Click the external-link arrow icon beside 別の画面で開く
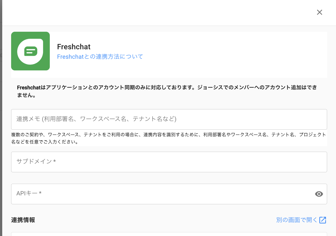Viewport: 336px width, 236px height. pyautogui.click(x=323, y=220)
